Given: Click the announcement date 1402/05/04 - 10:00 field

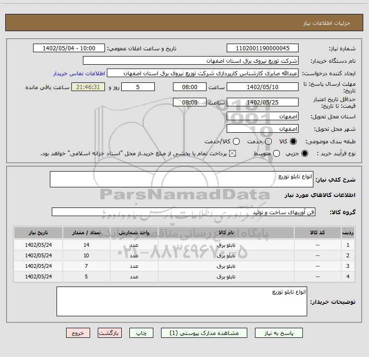Looking at the screenshot, I should pyautogui.click(x=69, y=48).
